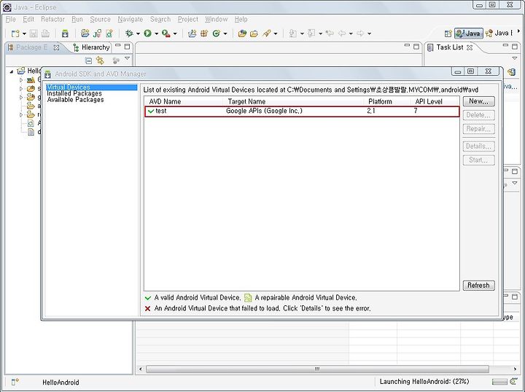Open the Search toolbar dropdown arrow
The width and height of the screenshot is (525, 392).
coord(276,34)
